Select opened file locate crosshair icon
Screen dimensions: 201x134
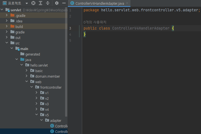tap(33, 3)
